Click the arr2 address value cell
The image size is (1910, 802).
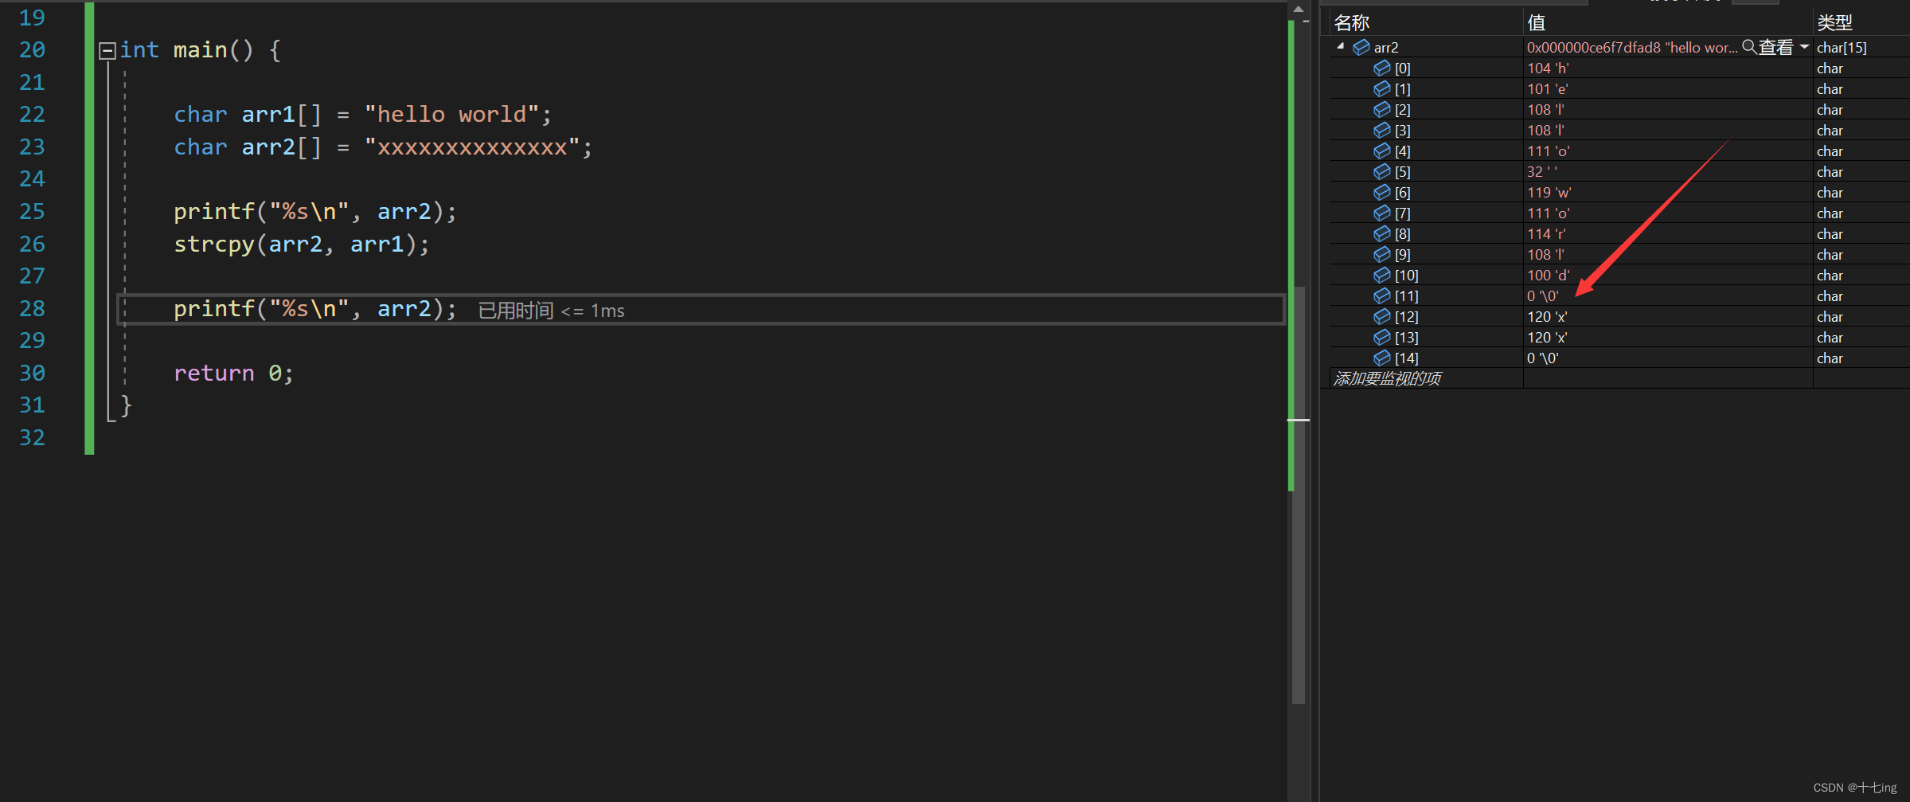click(1632, 48)
